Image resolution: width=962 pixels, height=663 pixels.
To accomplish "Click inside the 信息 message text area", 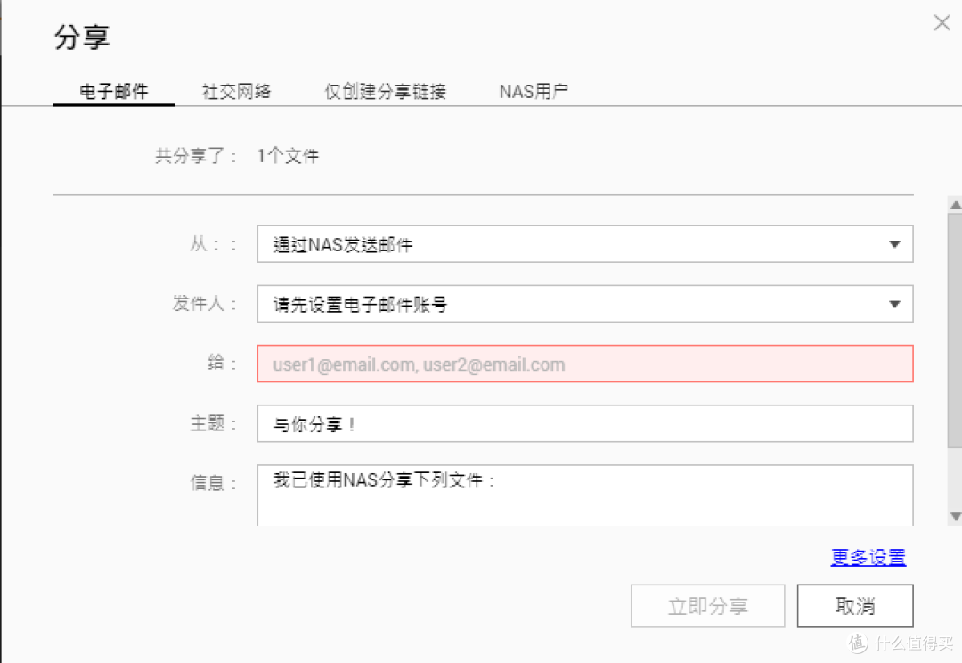I will point(584,495).
